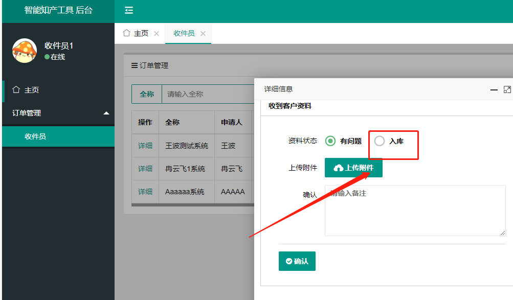Open the 收件员 sidebar submenu item
This screenshot has width=513, height=300.
coord(58,136)
